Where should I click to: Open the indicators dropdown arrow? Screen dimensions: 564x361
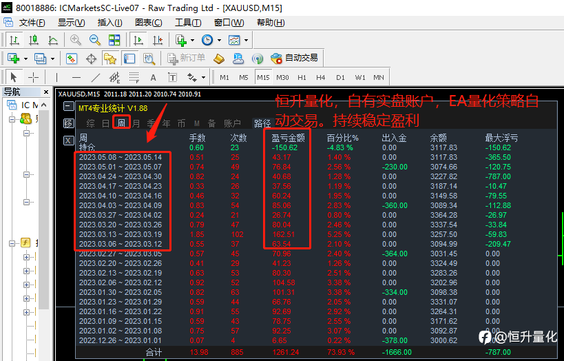coord(192,40)
